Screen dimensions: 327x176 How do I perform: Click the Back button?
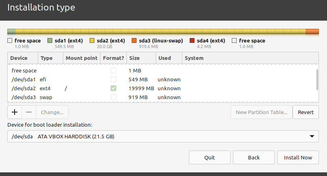click(254, 157)
